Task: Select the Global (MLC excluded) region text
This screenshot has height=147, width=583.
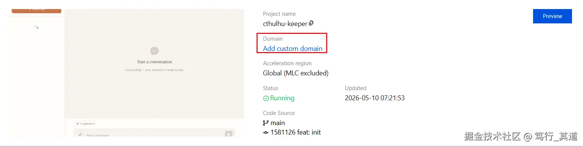Action: [295, 73]
